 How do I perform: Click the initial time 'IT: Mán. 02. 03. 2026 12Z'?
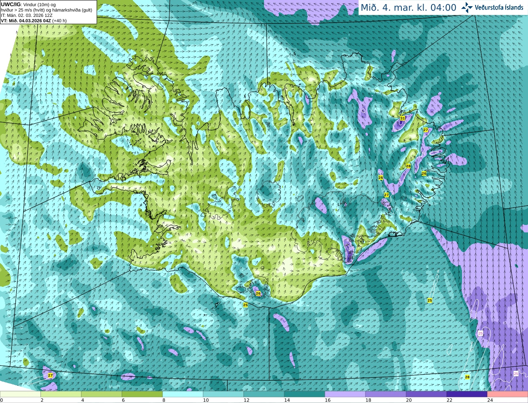pos(26,15)
